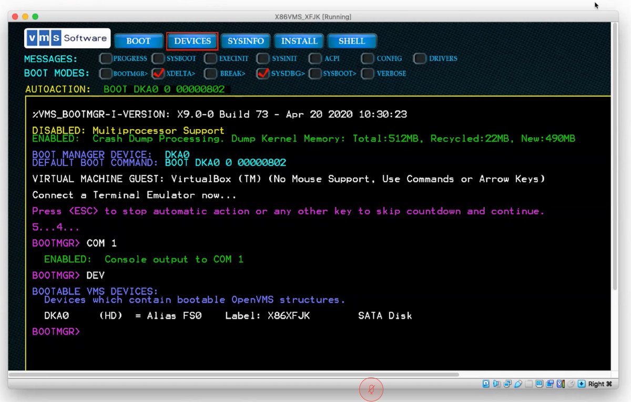Click the INSTALL button

coord(299,41)
